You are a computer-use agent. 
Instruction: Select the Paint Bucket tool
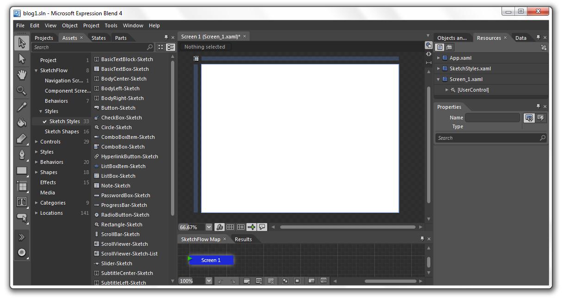[x=21, y=122]
